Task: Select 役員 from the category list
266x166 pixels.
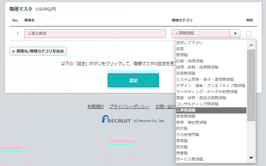Action: tap(211, 49)
